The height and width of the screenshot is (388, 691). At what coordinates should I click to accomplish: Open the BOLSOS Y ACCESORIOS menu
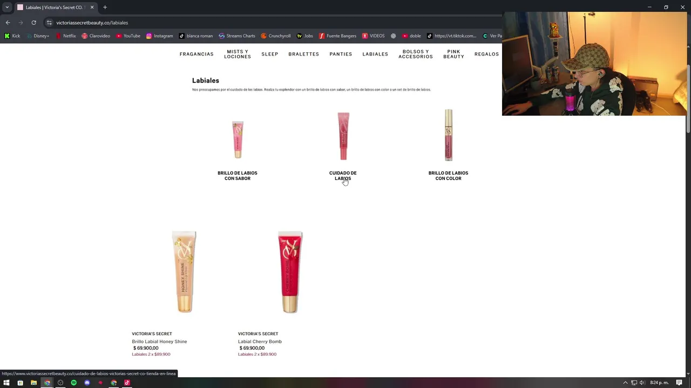[x=416, y=54]
